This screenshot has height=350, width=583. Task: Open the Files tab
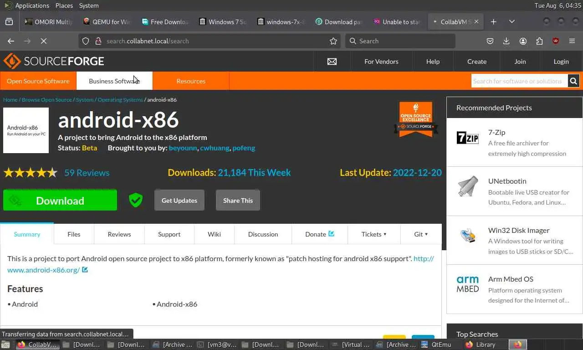[x=74, y=234]
